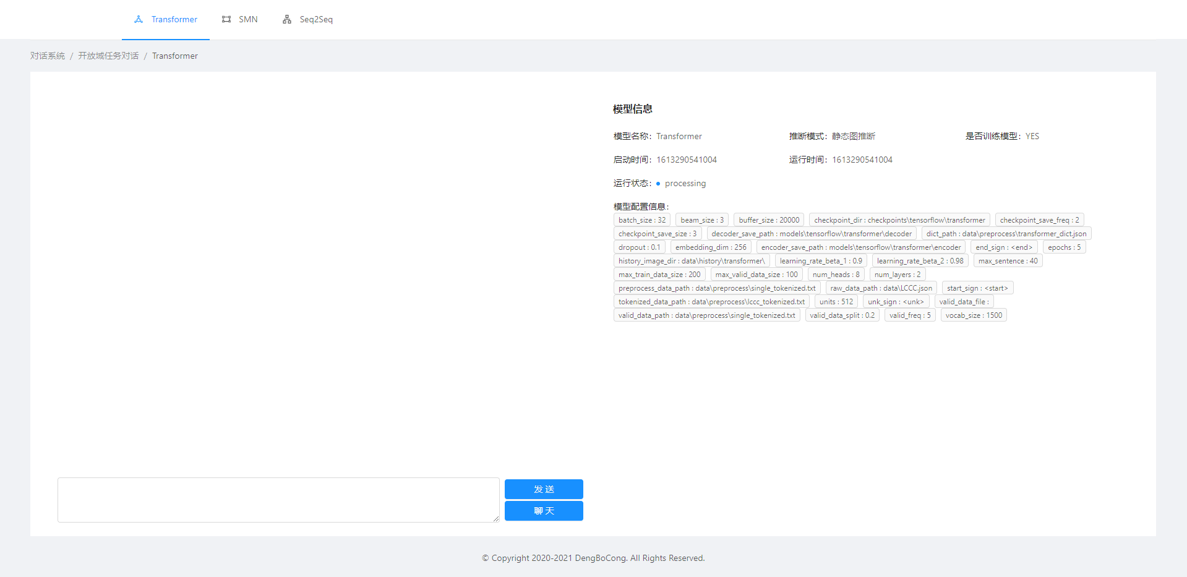
Task: Click the 'checkpoint_save_freq : 2' tag
Action: [1039, 220]
